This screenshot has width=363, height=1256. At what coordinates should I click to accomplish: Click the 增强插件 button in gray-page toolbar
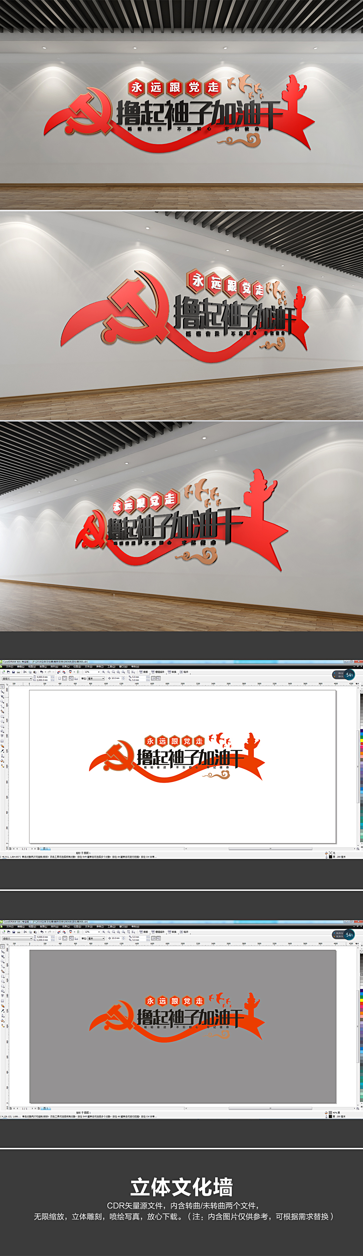(x=159, y=931)
